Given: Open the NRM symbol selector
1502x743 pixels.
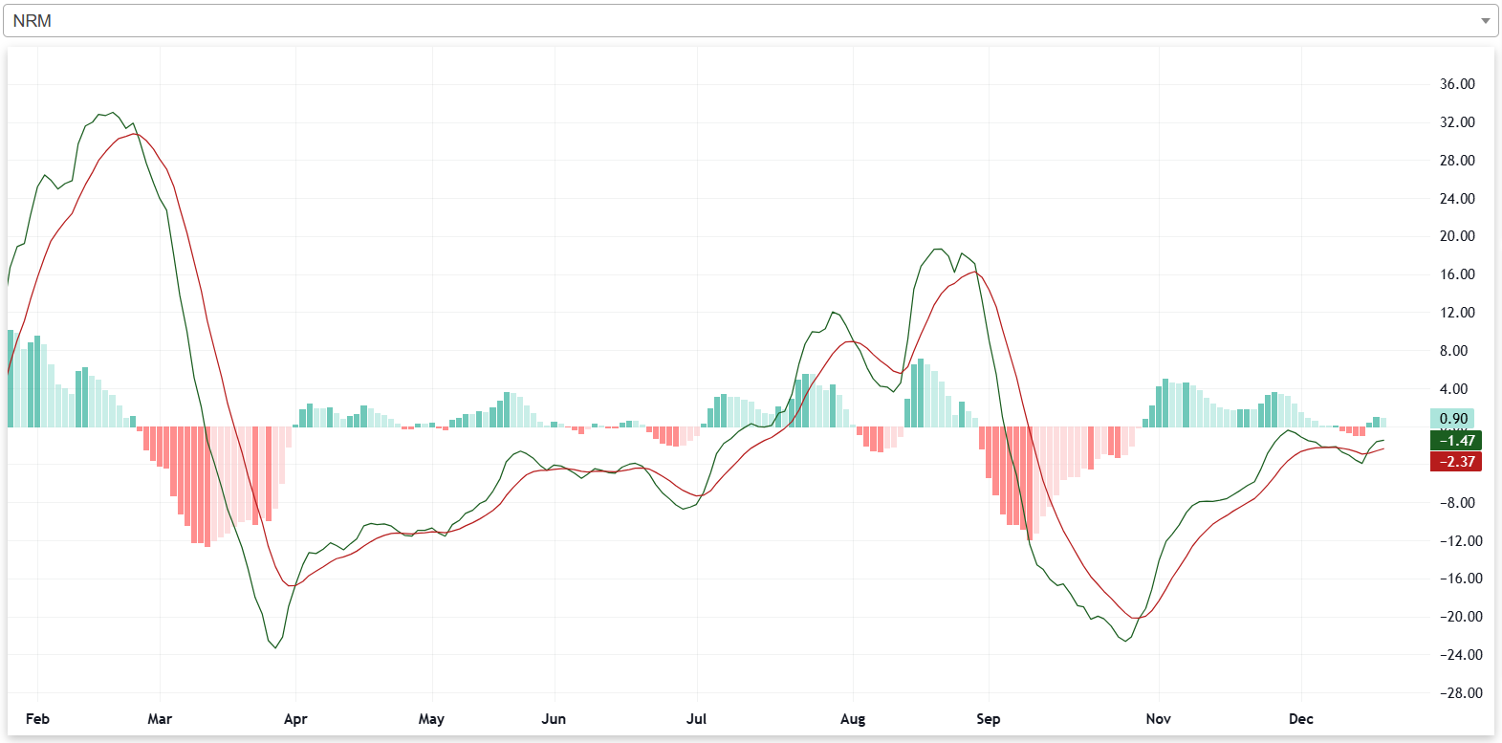Looking at the screenshot, I should (x=746, y=21).
